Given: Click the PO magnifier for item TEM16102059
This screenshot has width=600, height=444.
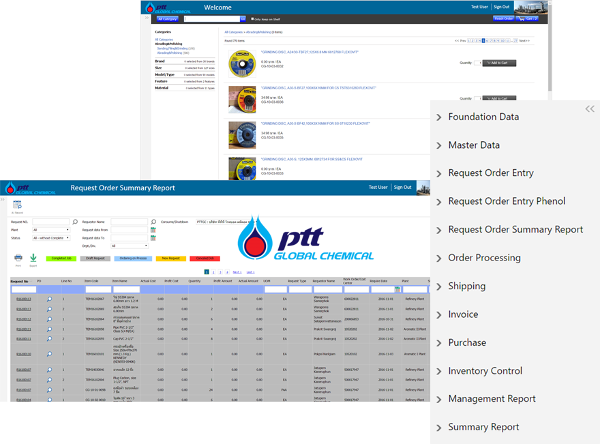Looking at the screenshot, I should (49, 339).
